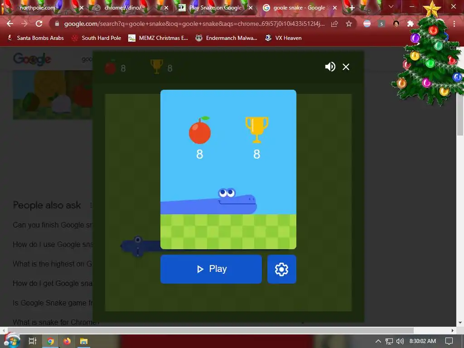Show hidden system tray icons
The height and width of the screenshot is (348, 464).
[378, 341]
